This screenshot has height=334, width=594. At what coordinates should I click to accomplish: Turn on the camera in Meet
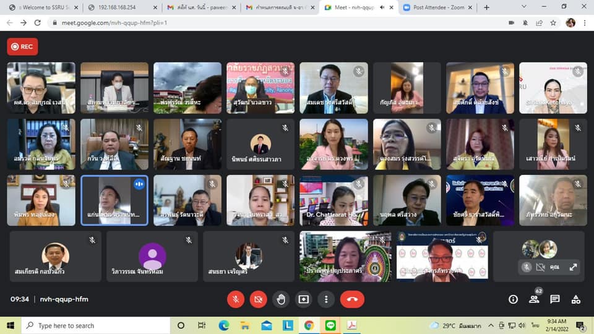click(x=258, y=299)
